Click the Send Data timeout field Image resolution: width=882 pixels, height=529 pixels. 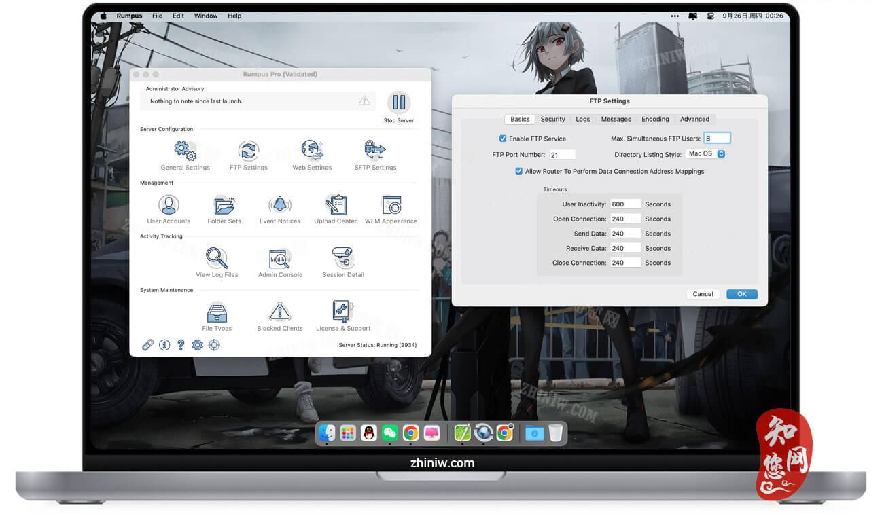pos(625,234)
